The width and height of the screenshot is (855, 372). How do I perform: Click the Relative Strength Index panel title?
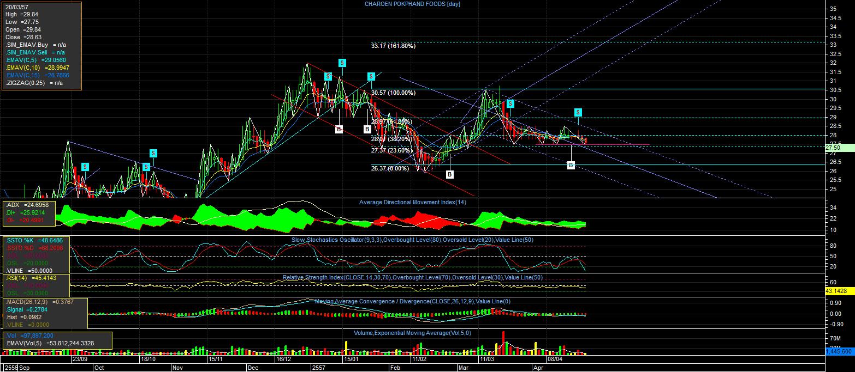click(x=412, y=278)
